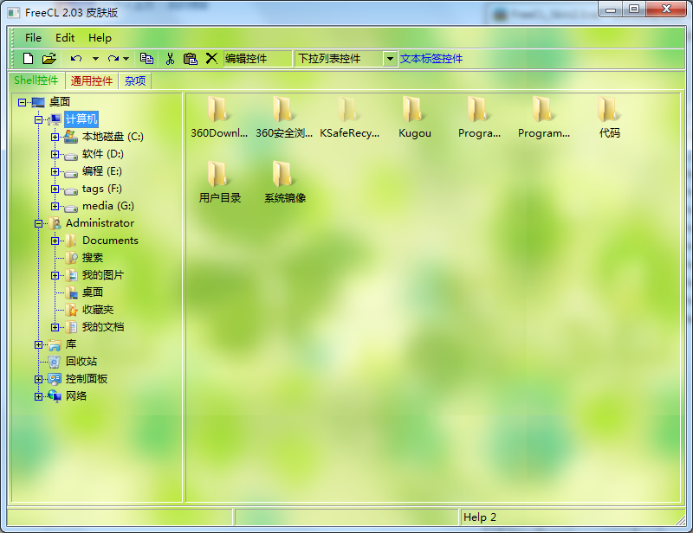
Task: Collapse the 桌面 root tree node
Action: coord(22,102)
